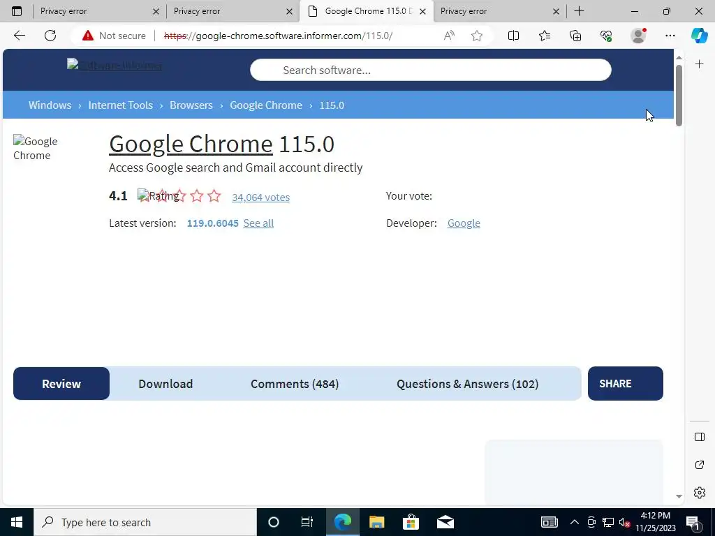The height and width of the screenshot is (536, 715).
Task: Add sidebar app with plus icon
Action: coord(699,64)
